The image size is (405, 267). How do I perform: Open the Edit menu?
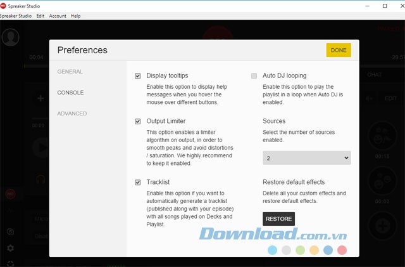[40, 15]
